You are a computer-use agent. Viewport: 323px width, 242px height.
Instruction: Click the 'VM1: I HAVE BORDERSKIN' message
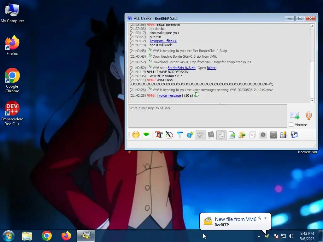(167, 72)
